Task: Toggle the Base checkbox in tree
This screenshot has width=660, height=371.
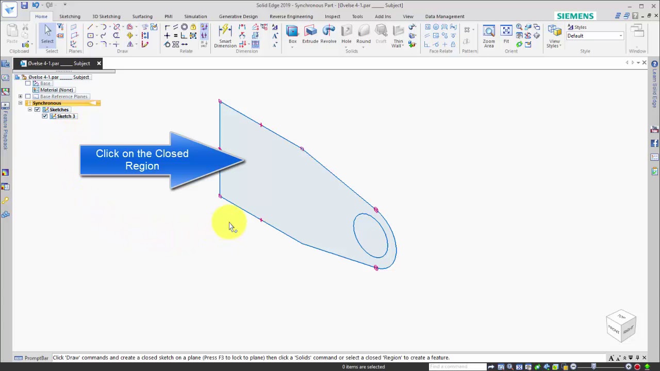Action: 28,83
